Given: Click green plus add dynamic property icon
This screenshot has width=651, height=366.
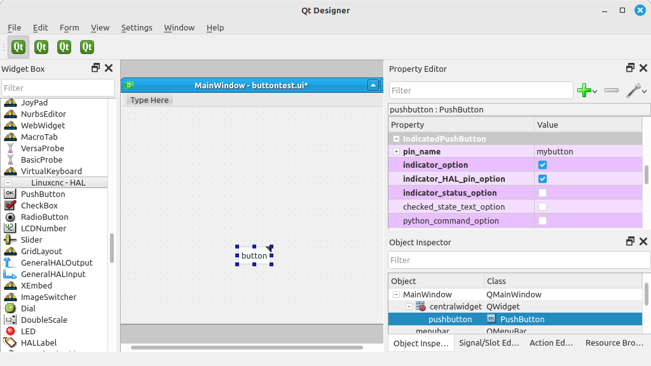Looking at the screenshot, I should (584, 90).
